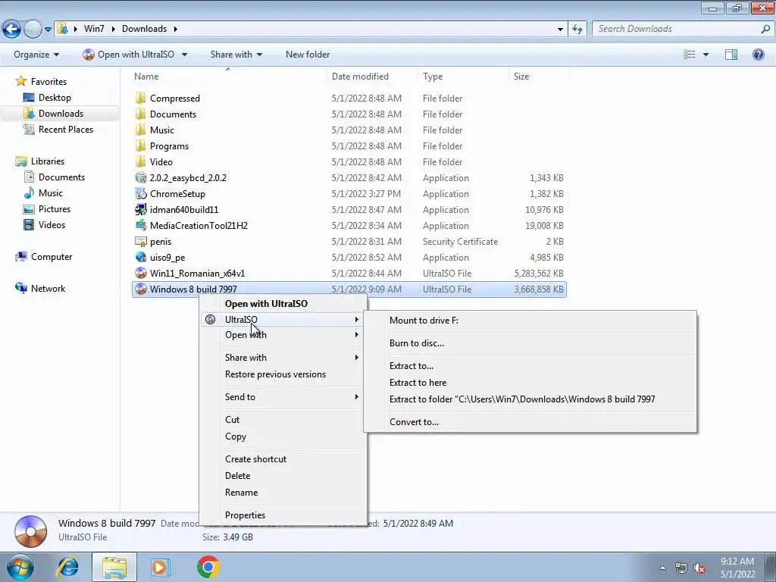The height and width of the screenshot is (582, 776).
Task: Click Open with UltraISO toolbar button
Action: (129, 55)
